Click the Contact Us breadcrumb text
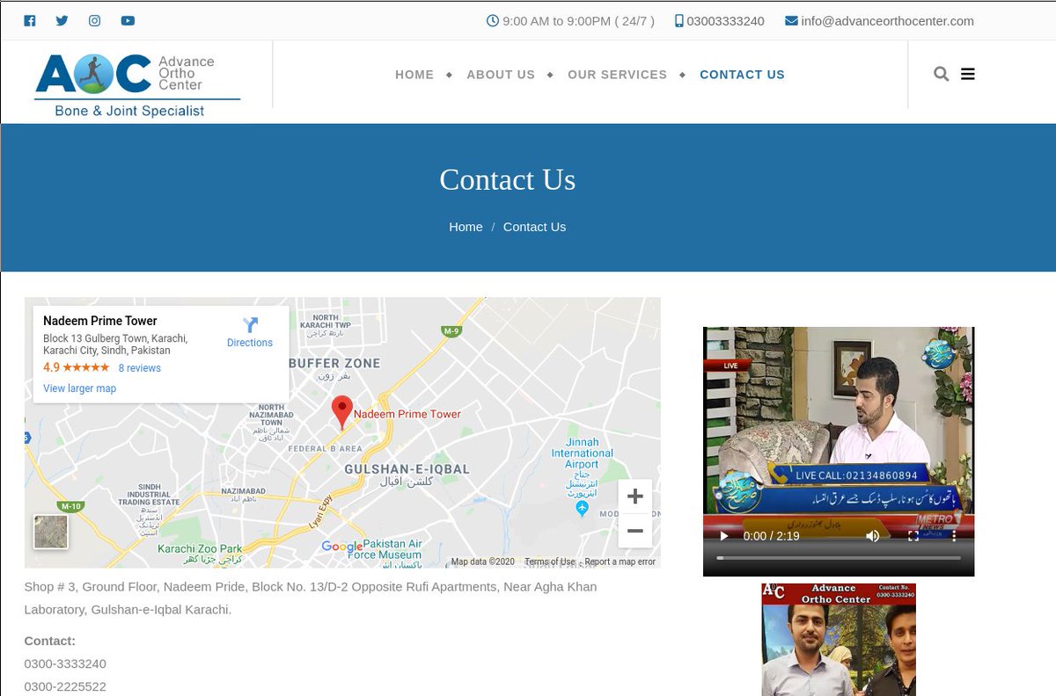Screen dimensions: 1056x696 [534, 227]
